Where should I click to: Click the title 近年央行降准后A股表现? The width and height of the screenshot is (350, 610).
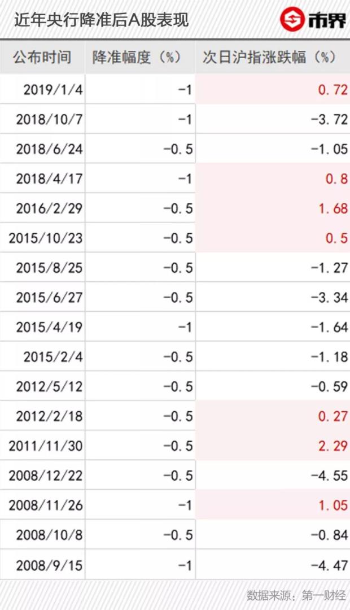tap(101, 20)
